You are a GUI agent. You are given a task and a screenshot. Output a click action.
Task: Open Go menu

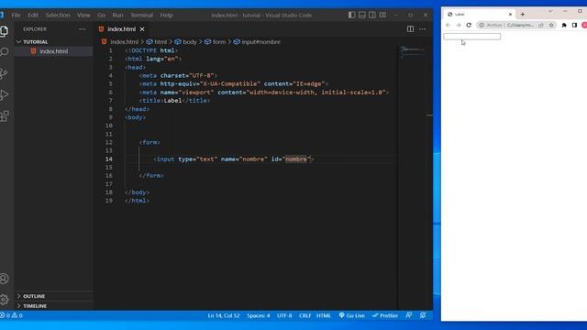102,16
